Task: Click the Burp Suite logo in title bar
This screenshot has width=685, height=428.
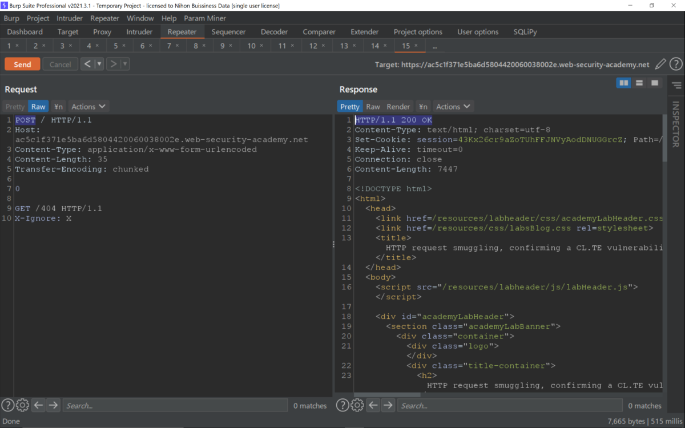Action: pyautogui.click(x=5, y=5)
